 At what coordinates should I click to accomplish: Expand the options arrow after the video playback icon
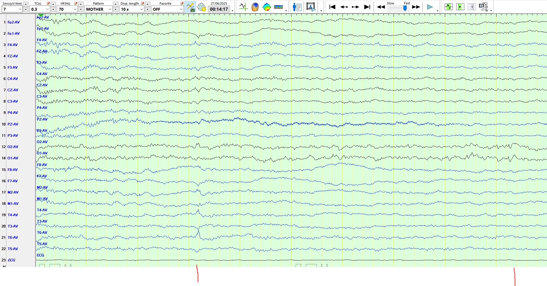pyautogui.click(x=321, y=11)
